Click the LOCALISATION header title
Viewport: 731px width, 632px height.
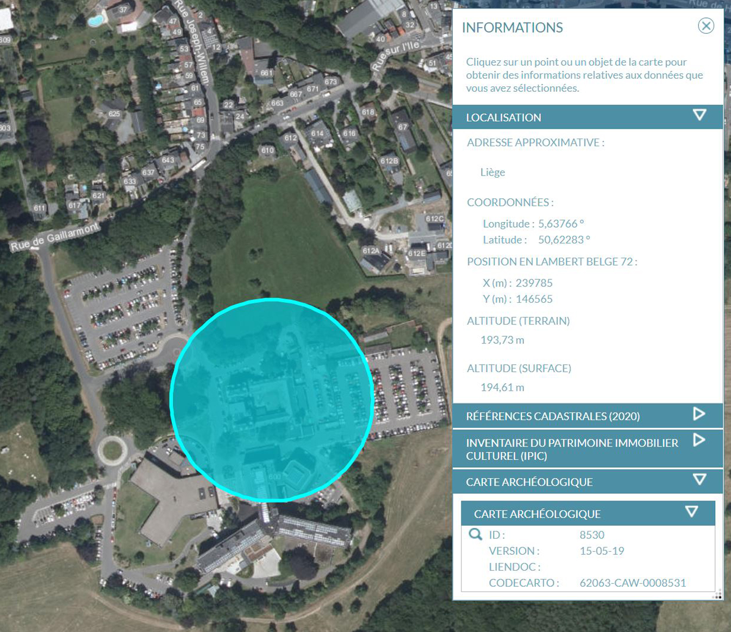[x=503, y=117]
